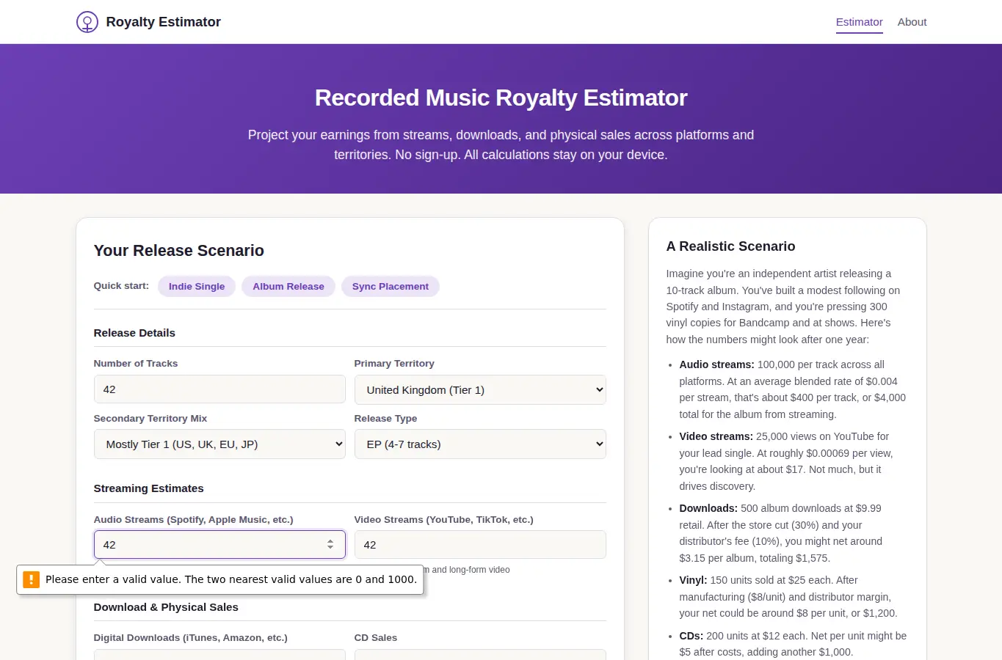The width and height of the screenshot is (1002, 660).
Task: Click the 'Release Details' section label
Action: (x=134, y=333)
